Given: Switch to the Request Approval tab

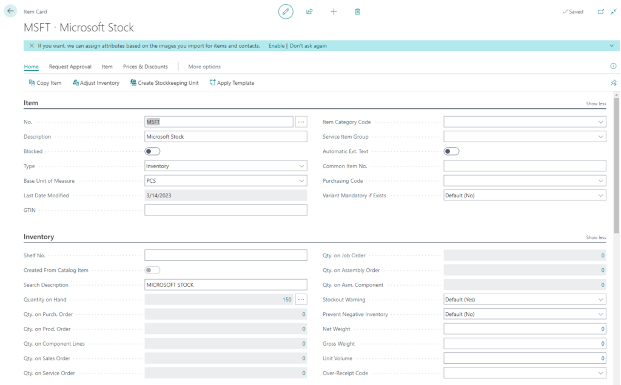Looking at the screenshot, I should [70, 67].
